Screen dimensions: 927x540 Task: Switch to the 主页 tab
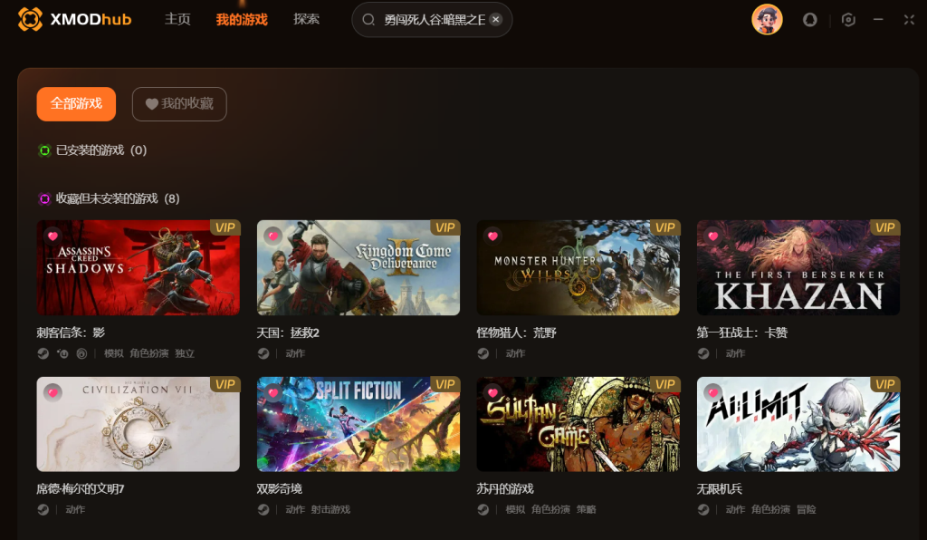pyautogui.click(x=177, y=19)
